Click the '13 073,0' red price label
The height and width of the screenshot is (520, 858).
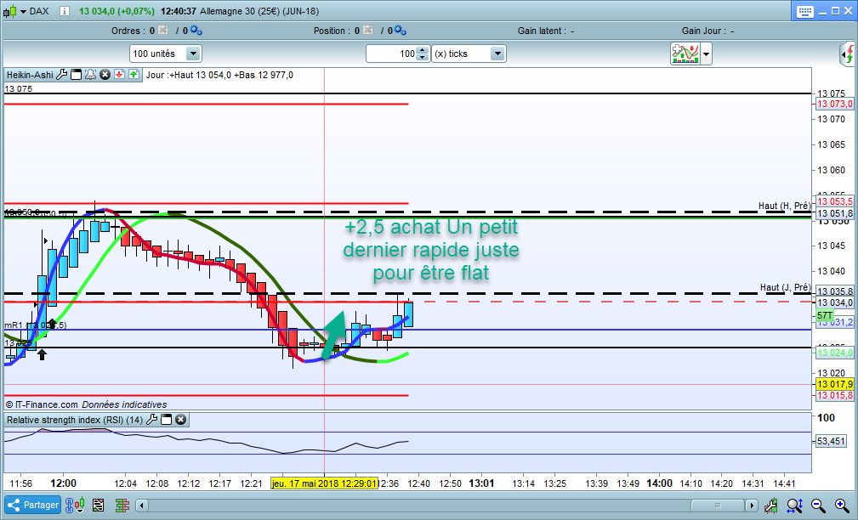(x=834, y=104)
